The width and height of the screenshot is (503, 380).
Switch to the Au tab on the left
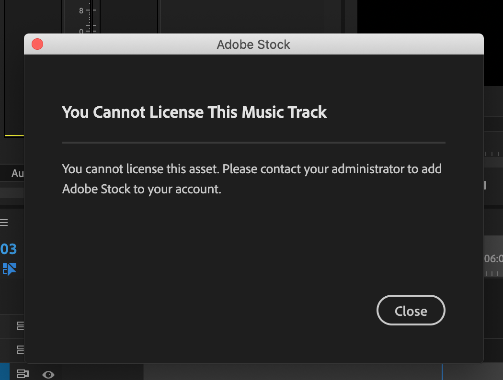[16, 173]
